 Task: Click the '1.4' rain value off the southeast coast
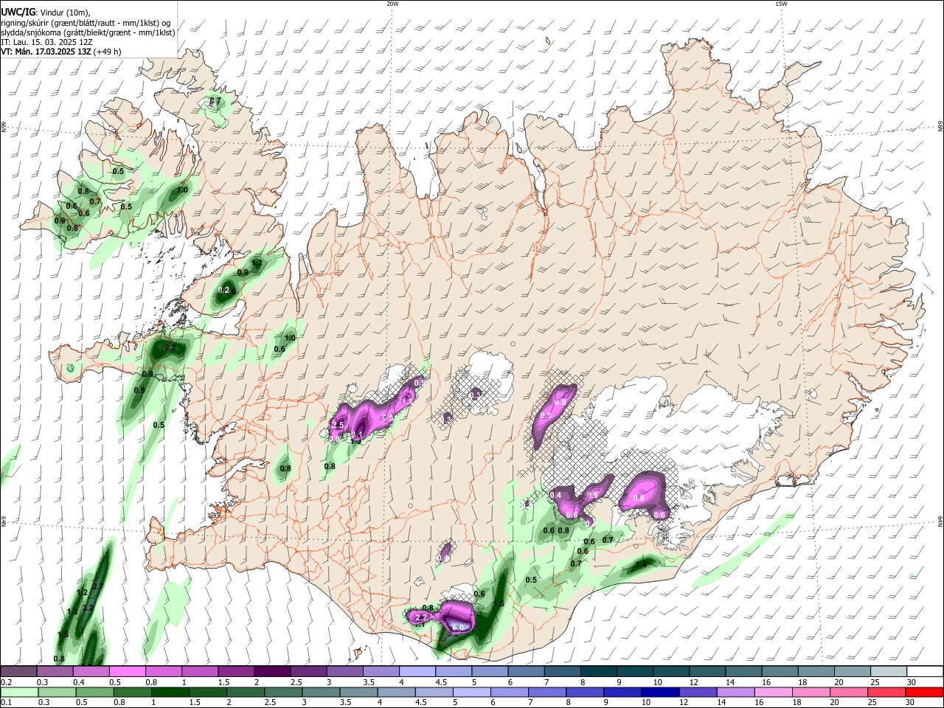pyautogui.click(x=641, y=564)
